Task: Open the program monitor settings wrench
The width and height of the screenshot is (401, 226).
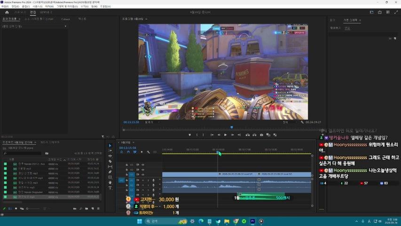Action: click(302, 122)
